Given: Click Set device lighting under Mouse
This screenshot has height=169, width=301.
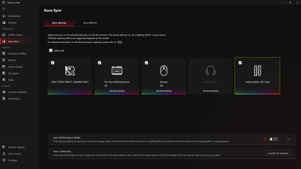Looking at the screenshot, I should [x=164, y=91].
